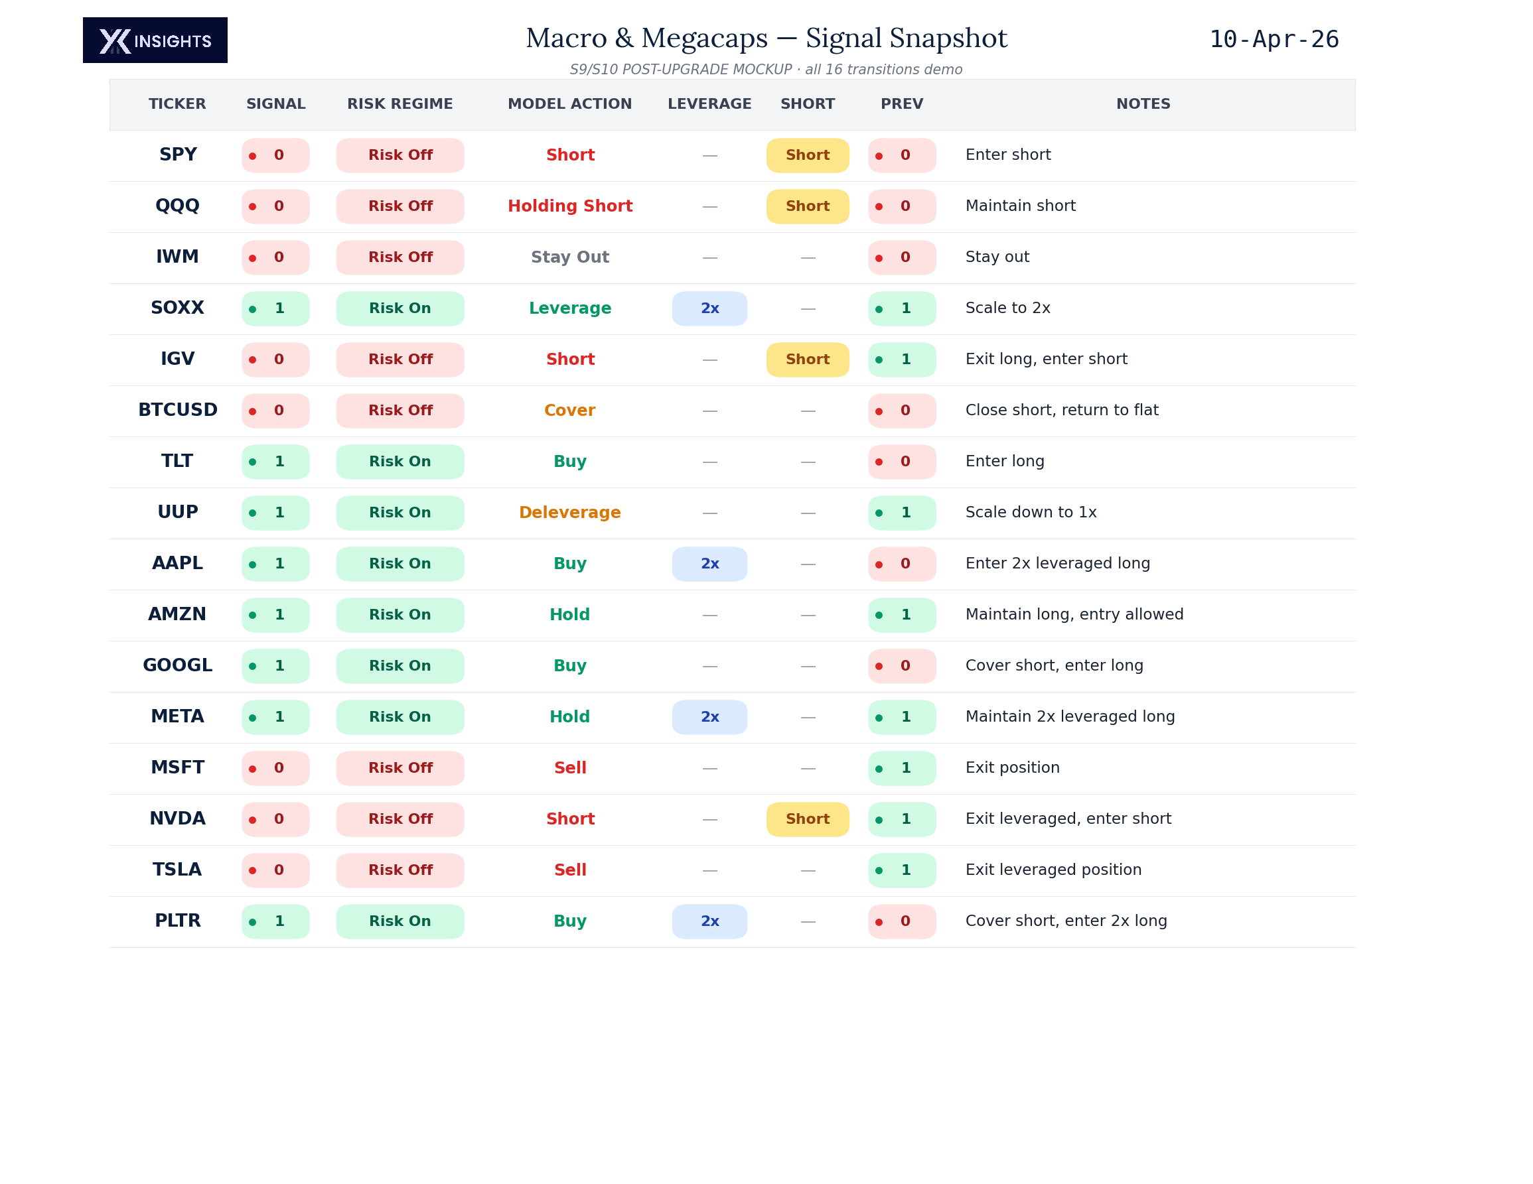
Task: Click IGV's green PREV 1 badge
Action: [901, 360]
